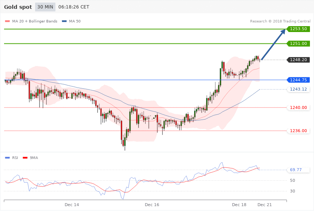Click the MA 20 + Bollinger Bands legend label
Image resolution: width=314 pixels, height=212 pixels.
tap(35, 21)
